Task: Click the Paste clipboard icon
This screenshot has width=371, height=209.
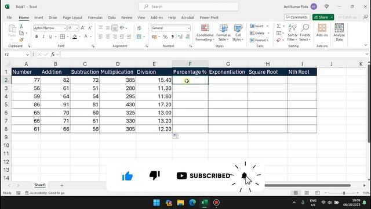Action: click(x=12, y=29)
